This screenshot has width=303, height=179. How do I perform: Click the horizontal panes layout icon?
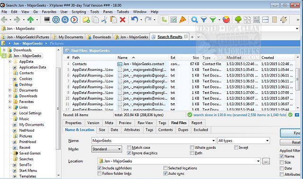pyautogui.click(x=265, y=20)
